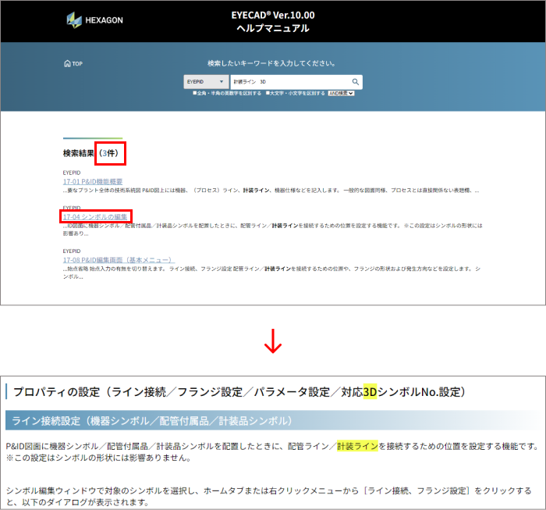Viewport: 546px width, 510px height.
Task: Click the 17-01 result snippet text
Action: click(271, 191)
